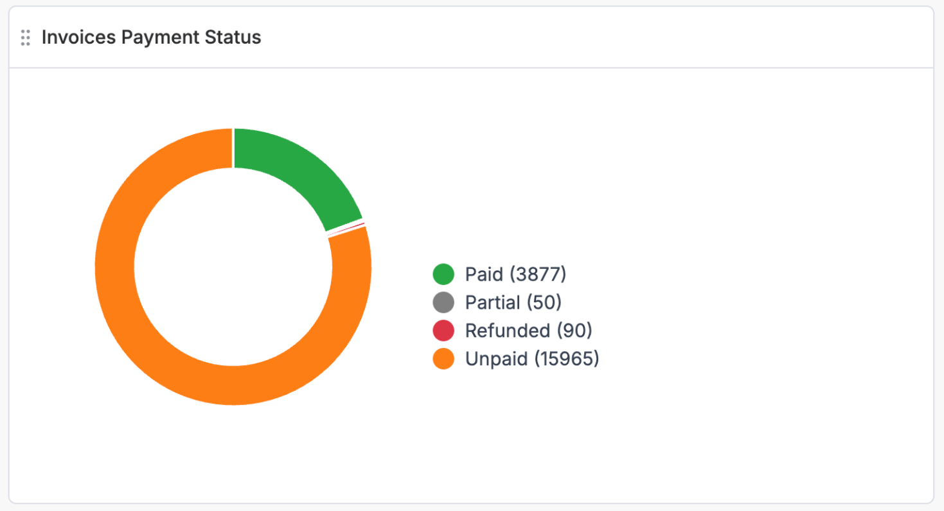Viewport: 944px width, 511px height.
Task: Click the drag handle beside the widget title
Action: pyautogui.click(x=26, y=38)
